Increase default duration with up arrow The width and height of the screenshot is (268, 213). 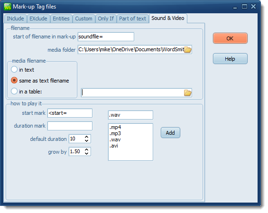click(86, 137)
